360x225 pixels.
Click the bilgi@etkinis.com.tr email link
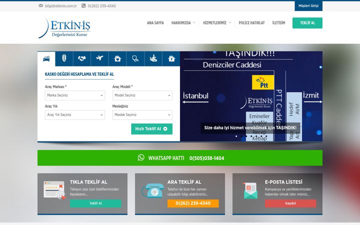(x=61, y=6)
